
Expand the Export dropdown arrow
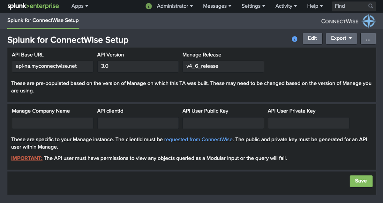351,38
